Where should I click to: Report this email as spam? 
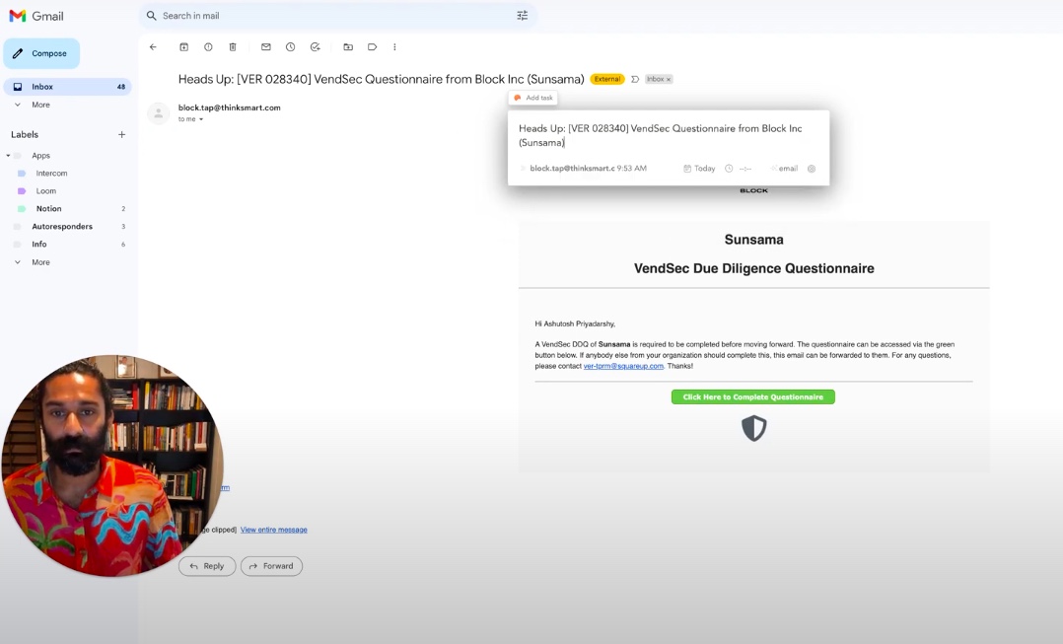pos(208,46)
